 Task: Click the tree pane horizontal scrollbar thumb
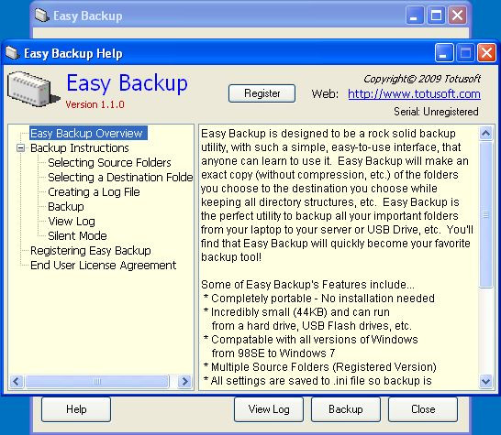point(97,381)
